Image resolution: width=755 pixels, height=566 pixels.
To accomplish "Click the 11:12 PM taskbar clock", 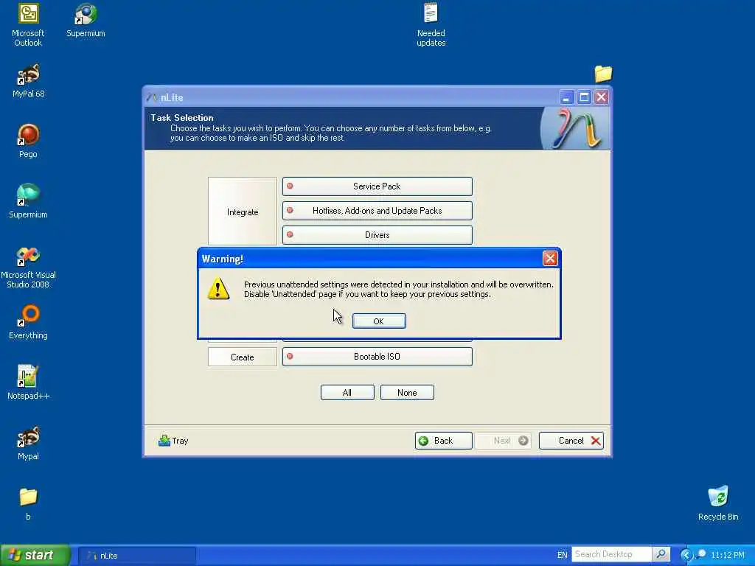I will coord(728,555).
